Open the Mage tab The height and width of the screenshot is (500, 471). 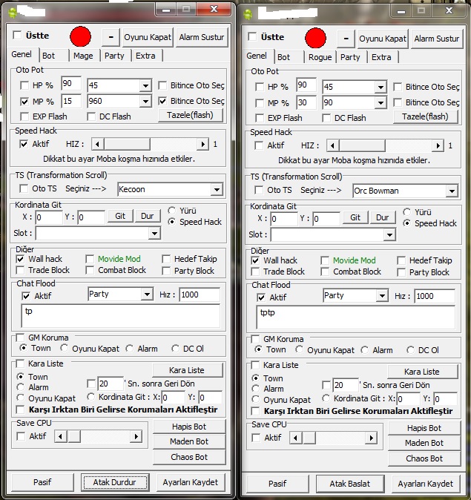point(85,56)
